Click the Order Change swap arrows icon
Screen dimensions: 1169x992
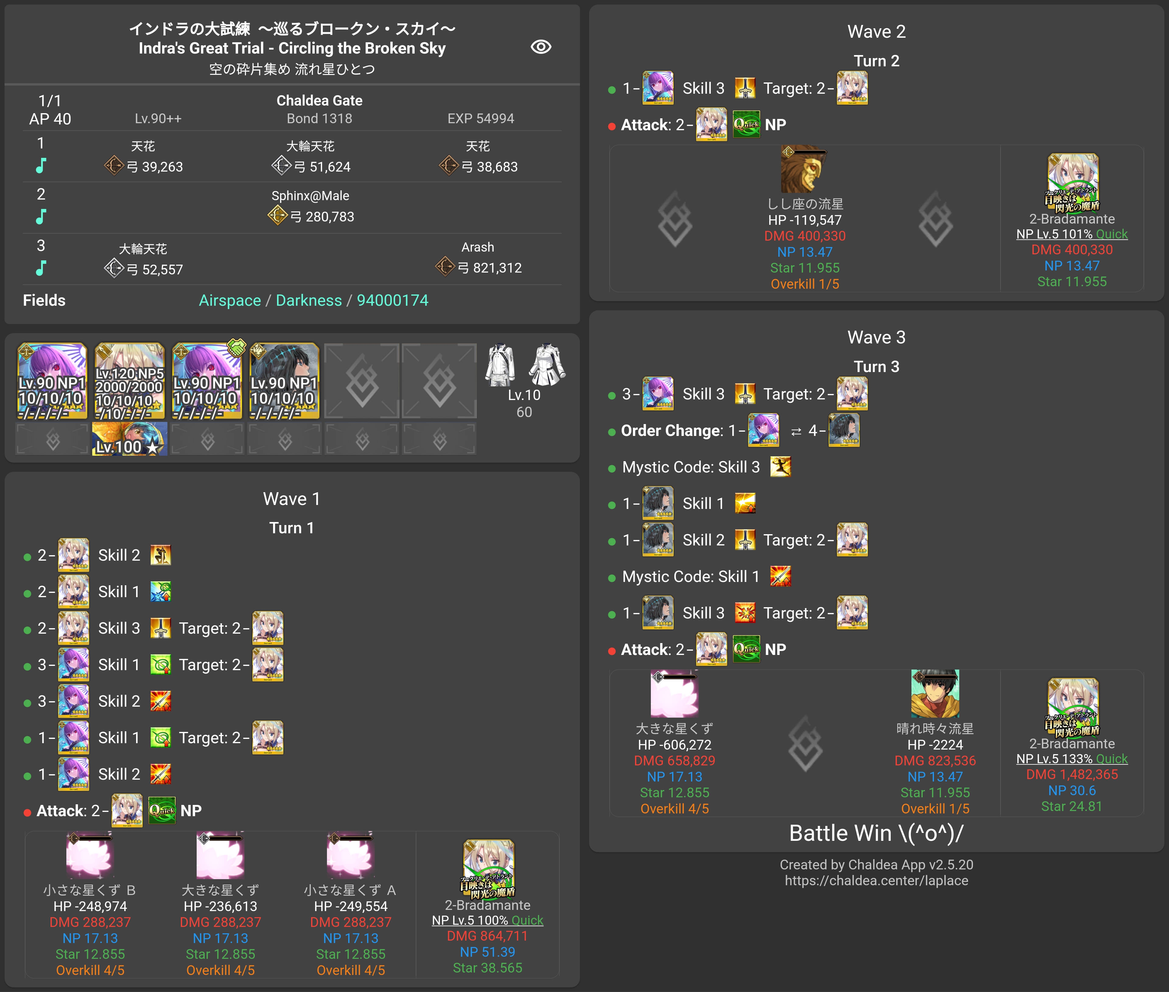coord(796,431)
